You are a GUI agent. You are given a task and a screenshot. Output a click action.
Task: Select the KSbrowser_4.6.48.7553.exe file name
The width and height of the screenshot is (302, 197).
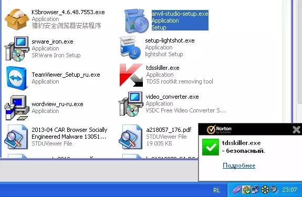tap(68, 12)
